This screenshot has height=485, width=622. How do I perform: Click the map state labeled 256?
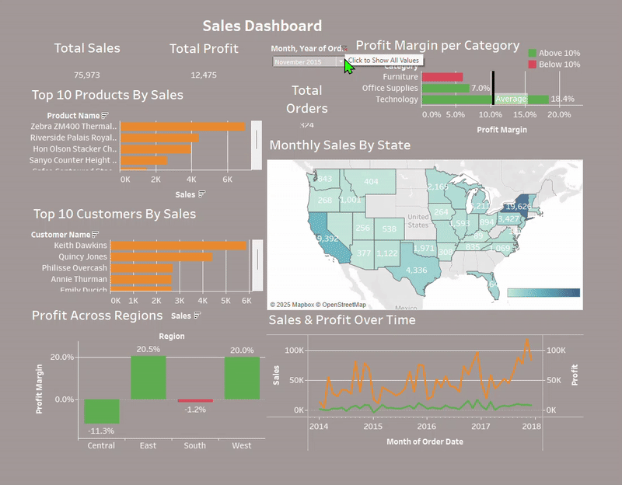tap(362, 228)
